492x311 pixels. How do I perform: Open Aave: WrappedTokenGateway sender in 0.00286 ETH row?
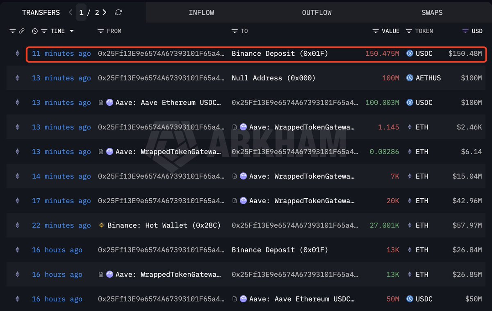coord(169,152)
